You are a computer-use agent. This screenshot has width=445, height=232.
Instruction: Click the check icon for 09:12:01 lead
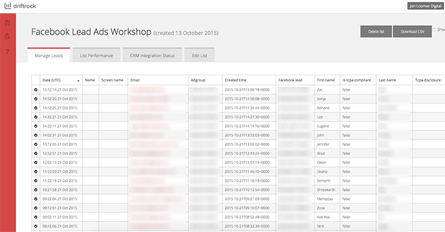point(35,208)
